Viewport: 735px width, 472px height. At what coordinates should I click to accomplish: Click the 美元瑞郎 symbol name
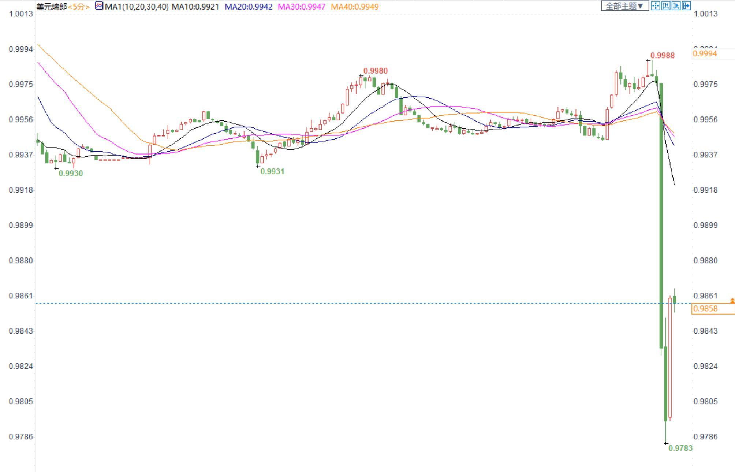coord(52,7)
